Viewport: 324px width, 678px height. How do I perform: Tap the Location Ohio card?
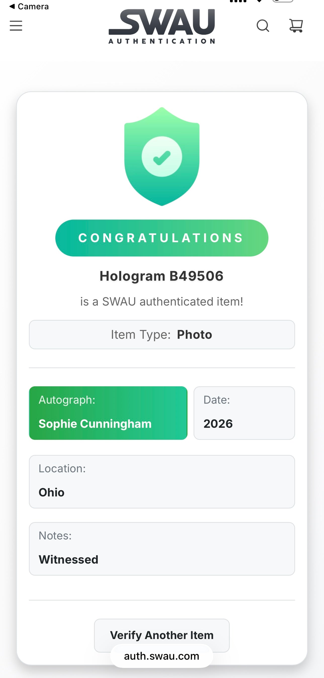point(162,482)
